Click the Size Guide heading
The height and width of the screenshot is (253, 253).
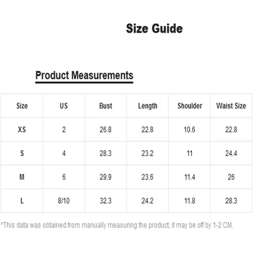point(154,29)
